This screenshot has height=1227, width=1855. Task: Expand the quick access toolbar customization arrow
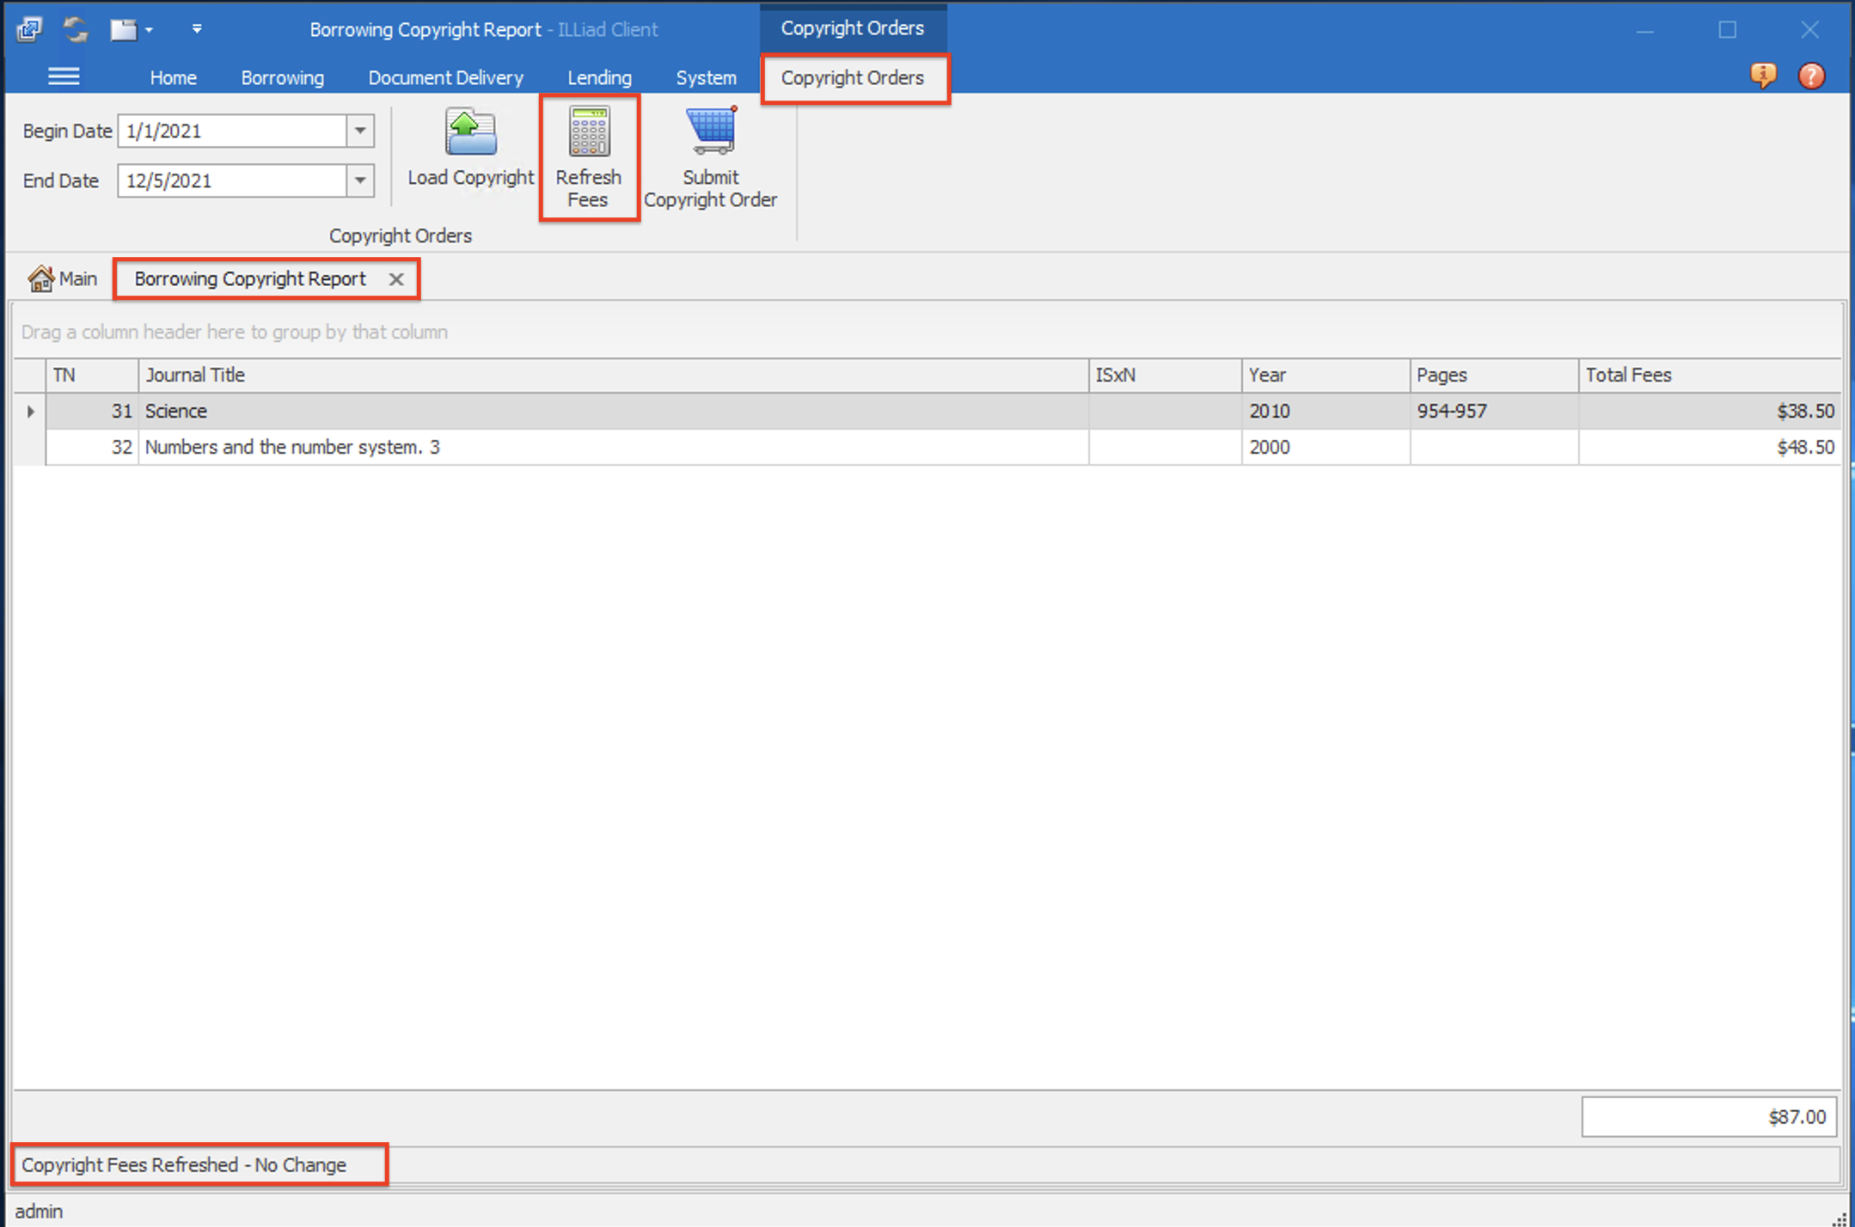(197, 28)
